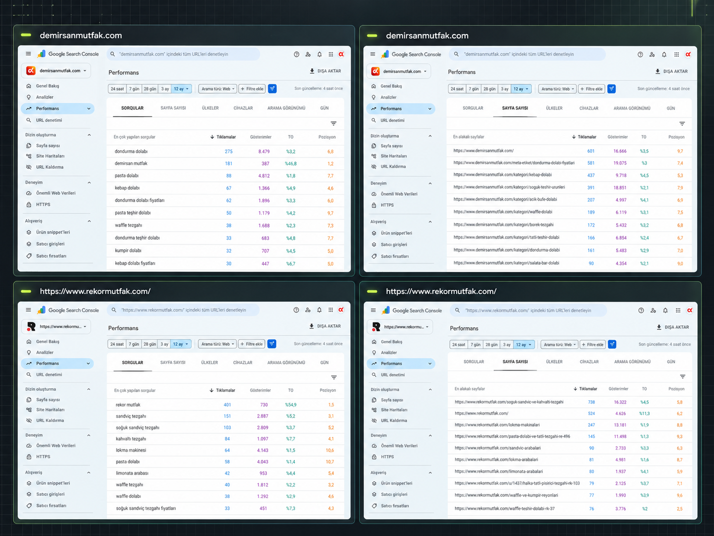
Task: Open kategori/kebap-dolabi page row
Action: [569, 175]
